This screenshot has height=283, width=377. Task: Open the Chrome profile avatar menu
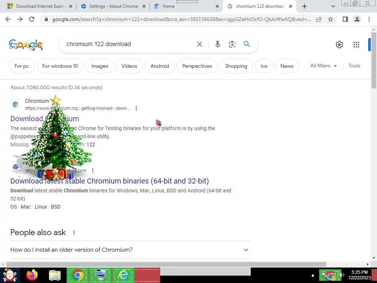[357, 19]
